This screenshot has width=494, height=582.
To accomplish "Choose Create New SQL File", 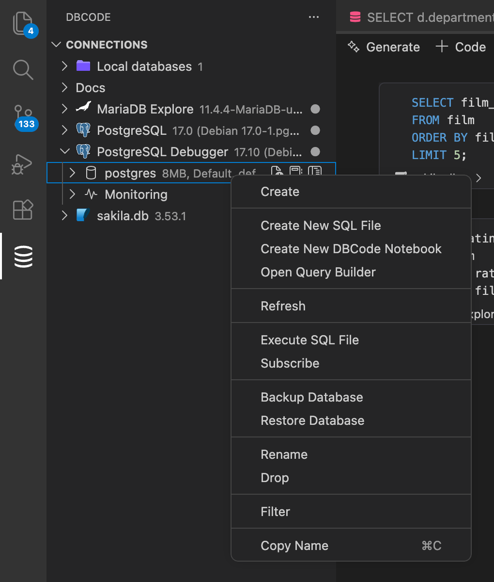I will [x=351, y=226].
